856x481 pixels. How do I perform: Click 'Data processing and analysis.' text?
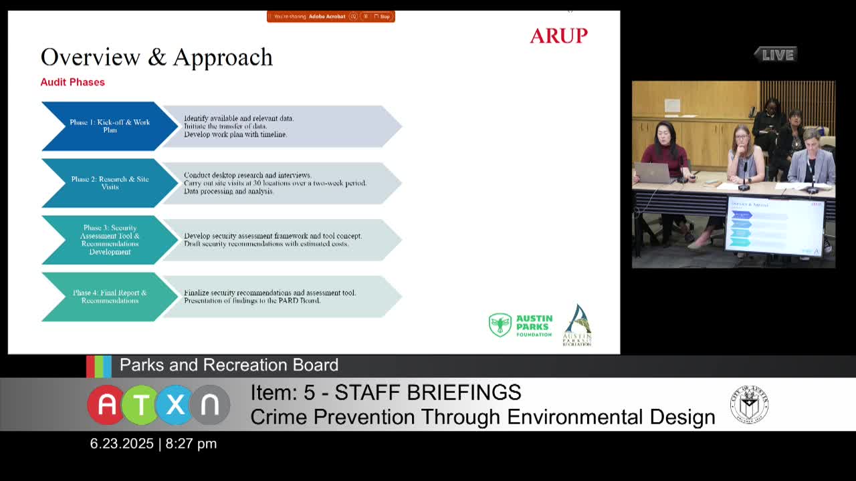tap(229, 191)
